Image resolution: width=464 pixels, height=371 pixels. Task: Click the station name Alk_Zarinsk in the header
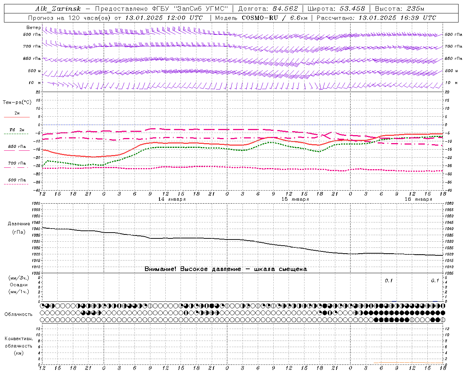click(x=58, y=9)
